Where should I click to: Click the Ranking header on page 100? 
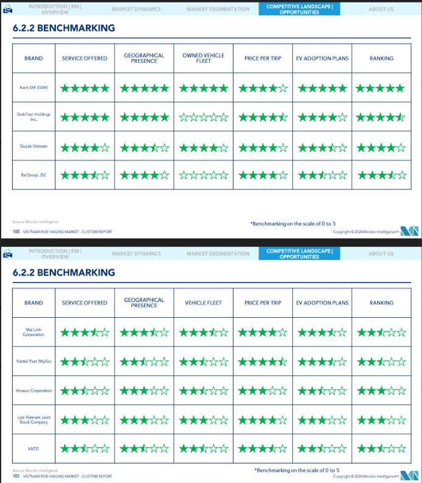382,58
